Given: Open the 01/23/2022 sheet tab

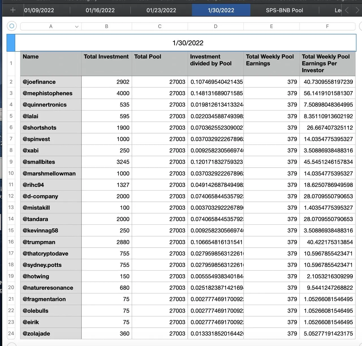Looking at the screenshot, I should point(161,10).
